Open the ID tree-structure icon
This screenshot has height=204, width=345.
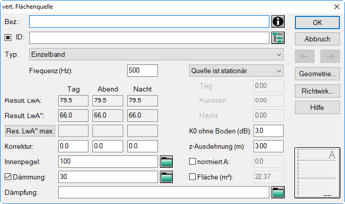click(x=278, y=38)
